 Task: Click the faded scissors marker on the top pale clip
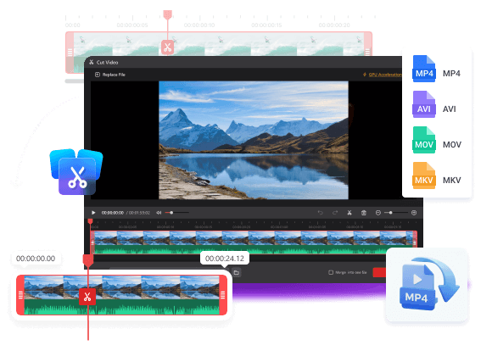click(168, 47)
